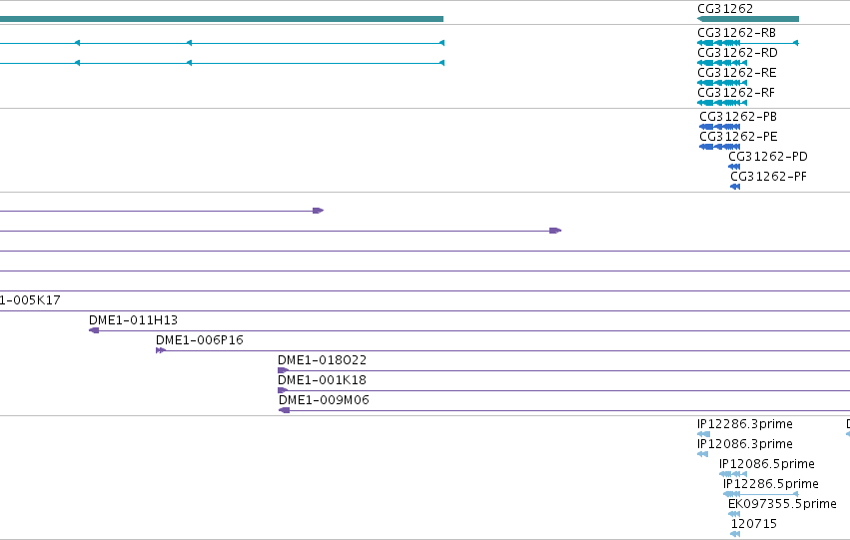Select the CG31262-PB CDS glyph
The height and width of the screenshot is (540, 850).
tap(720, 127)
